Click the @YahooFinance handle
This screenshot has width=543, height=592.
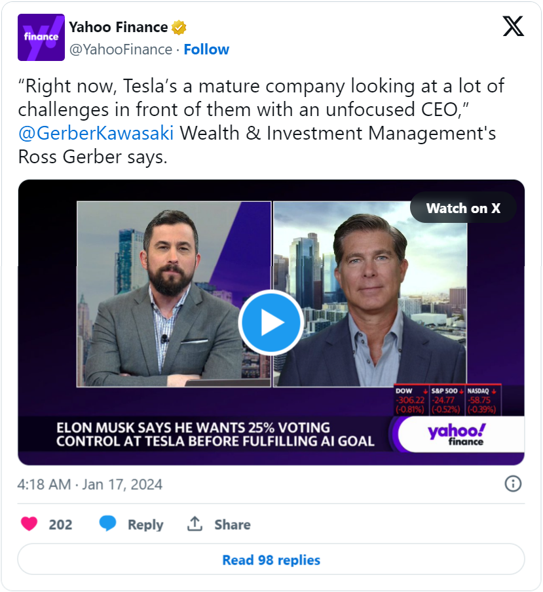(121, 50)
